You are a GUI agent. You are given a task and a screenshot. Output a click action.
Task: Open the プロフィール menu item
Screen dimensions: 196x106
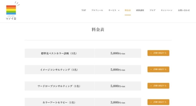pyautogui.click(x=97, y=10)
